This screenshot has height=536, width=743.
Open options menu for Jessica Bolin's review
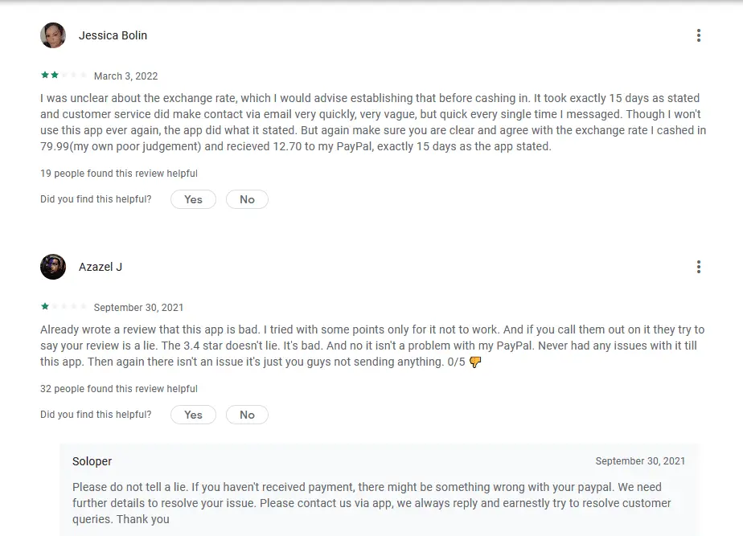coord(699,35)
